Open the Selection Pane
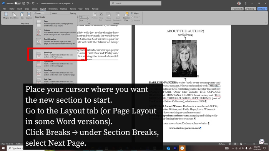Screen dimensions: 269x151 pos(126,16)
